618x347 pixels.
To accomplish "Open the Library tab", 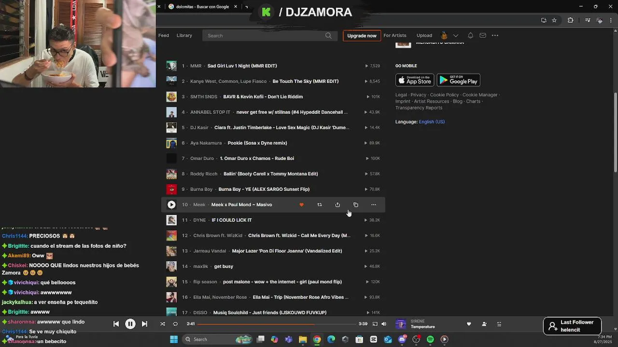I will pos(184,35).
